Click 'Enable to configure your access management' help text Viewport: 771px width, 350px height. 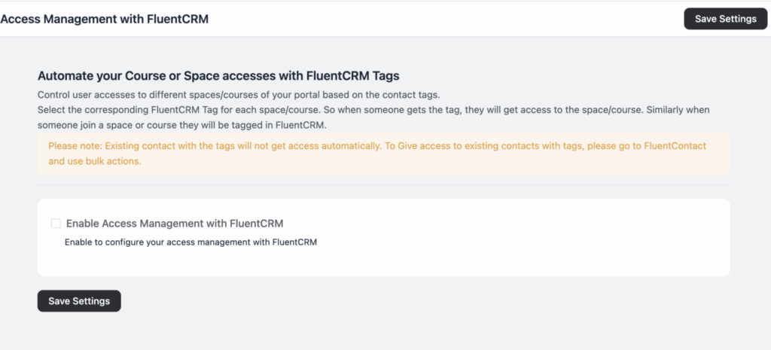(190, 242)
